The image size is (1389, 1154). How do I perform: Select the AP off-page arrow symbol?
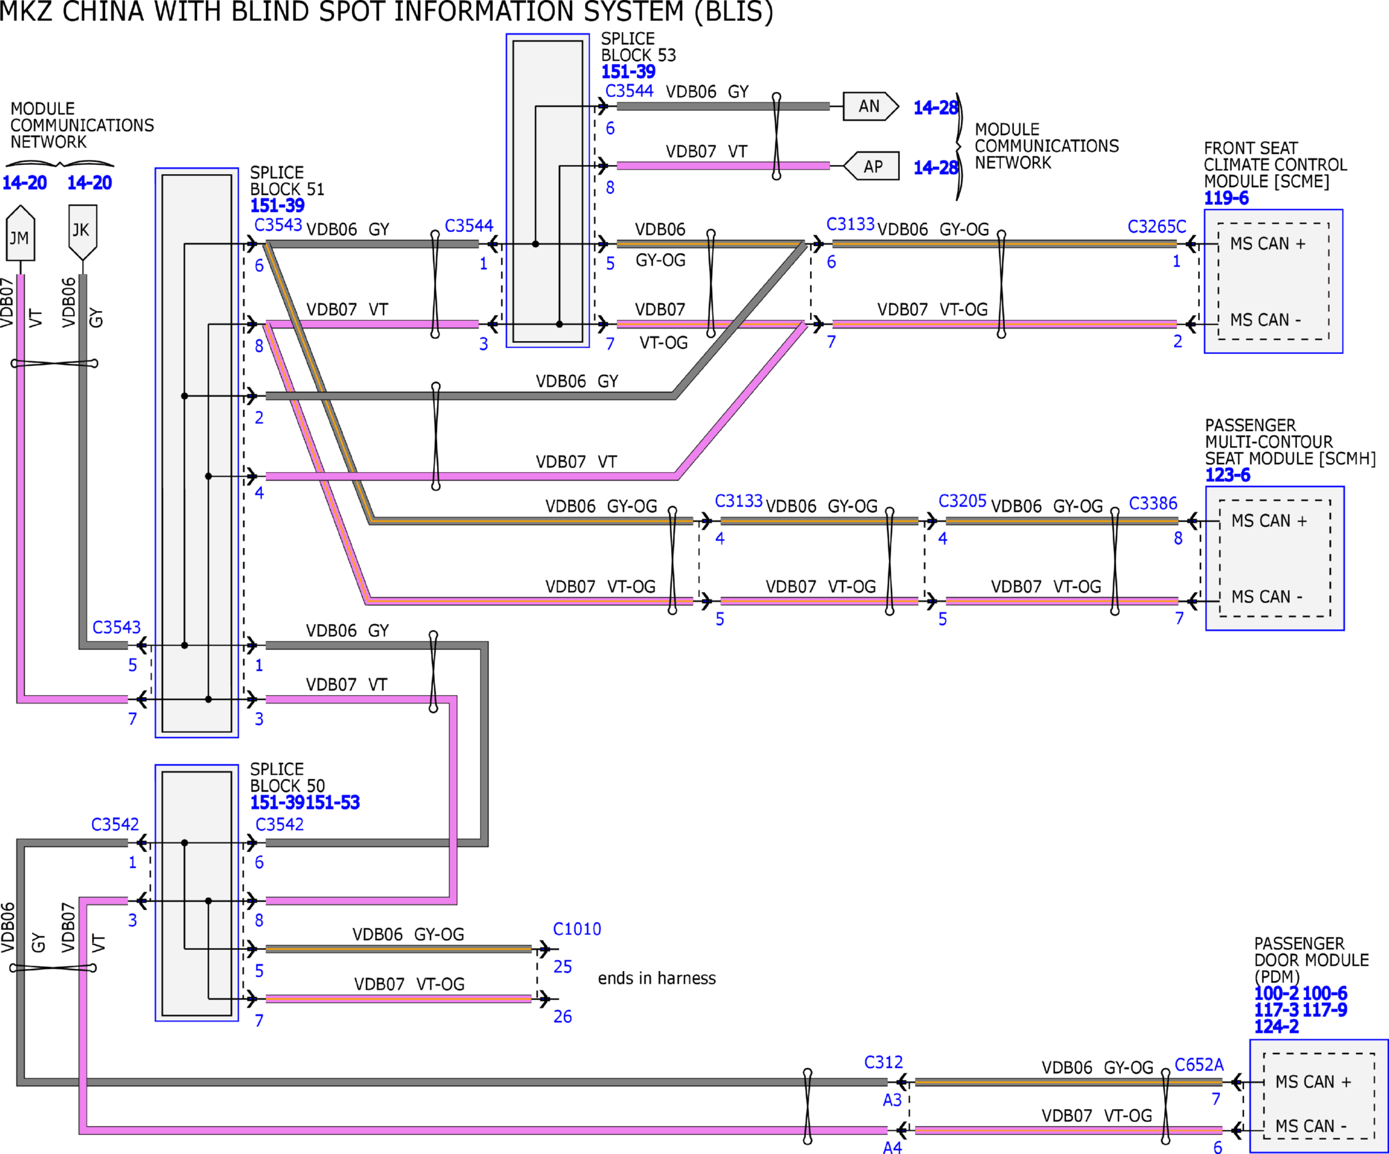pyautogui.click(x=871, y=166)
